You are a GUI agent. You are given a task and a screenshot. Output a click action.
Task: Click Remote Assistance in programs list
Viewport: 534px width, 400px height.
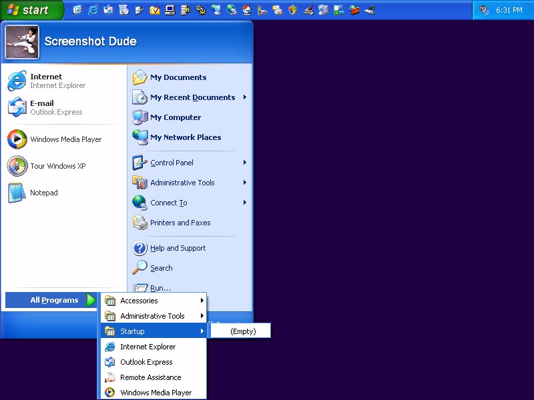pyautogui.click(x=150, y=377)
